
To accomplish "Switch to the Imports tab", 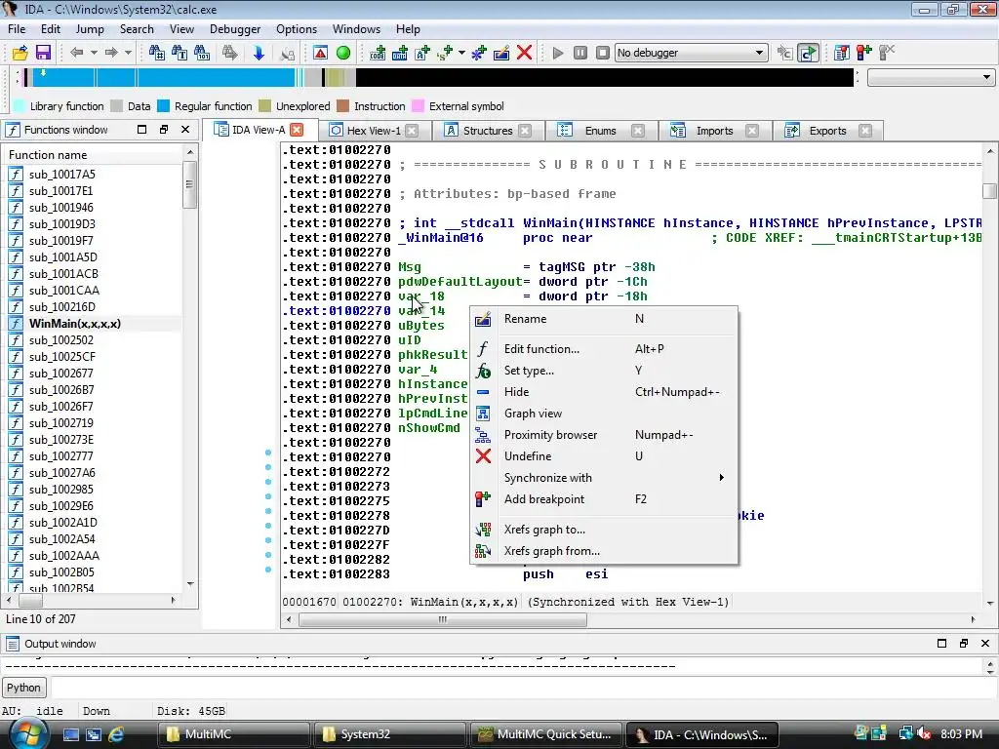I will coord(714,131).
